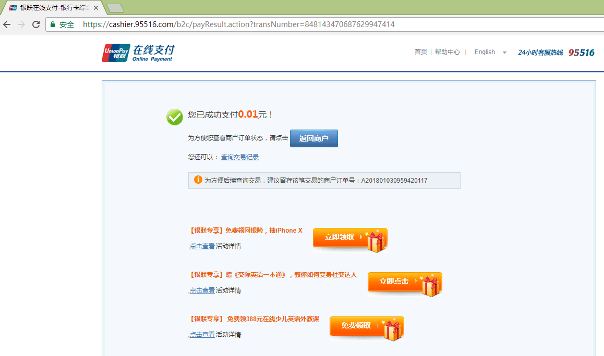Click the green success checkmark icon
Image resolution: width=604 pixels, height=356 pixels.
point(174,117)
